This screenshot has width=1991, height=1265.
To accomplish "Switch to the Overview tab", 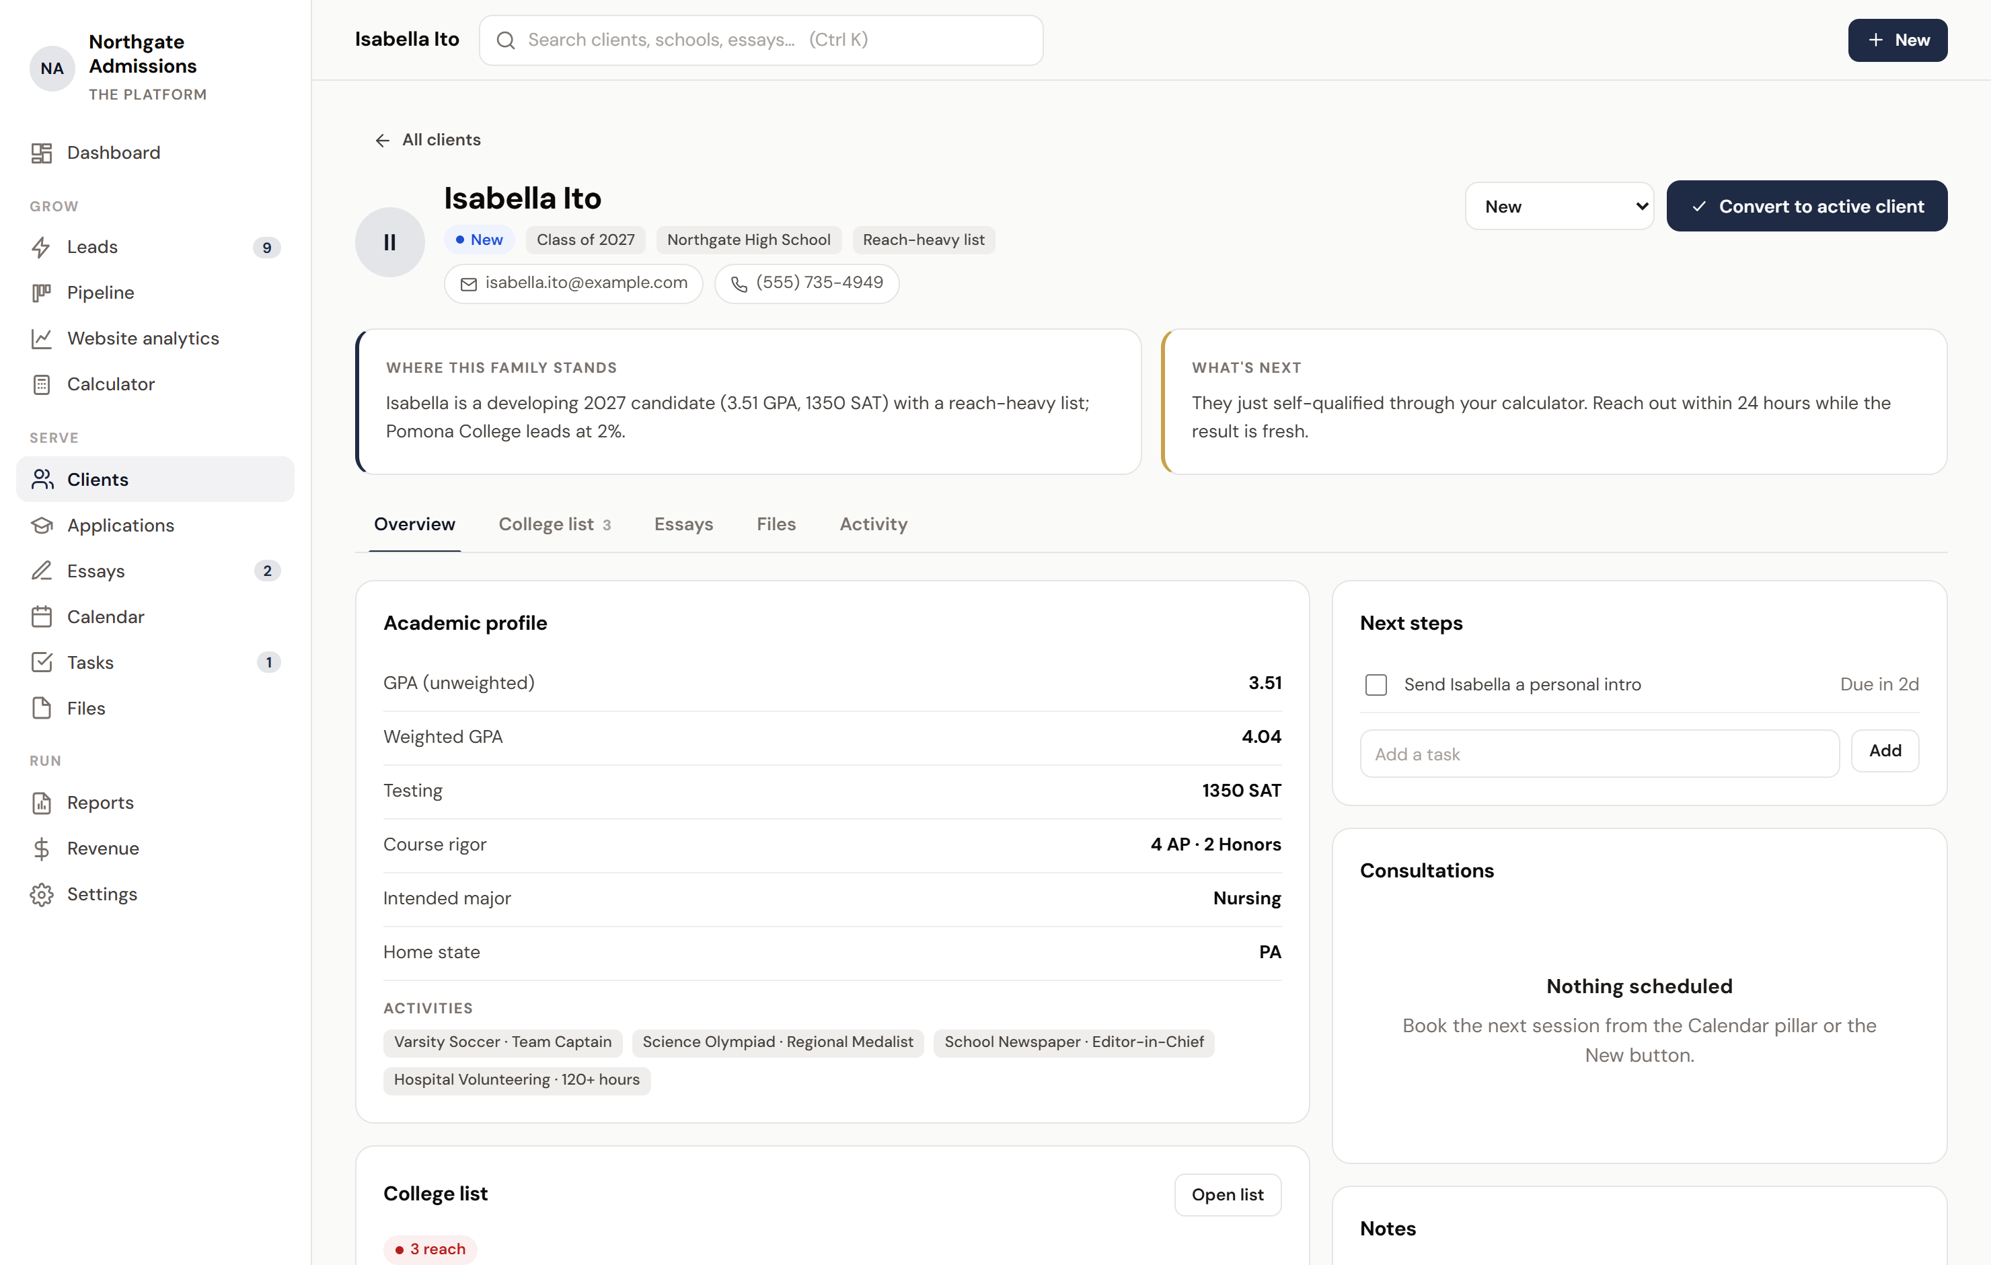I will pos(414,525).
